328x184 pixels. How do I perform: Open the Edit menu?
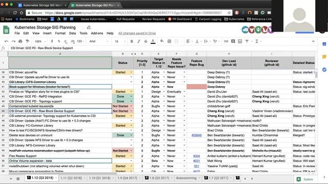pos(26,33)
